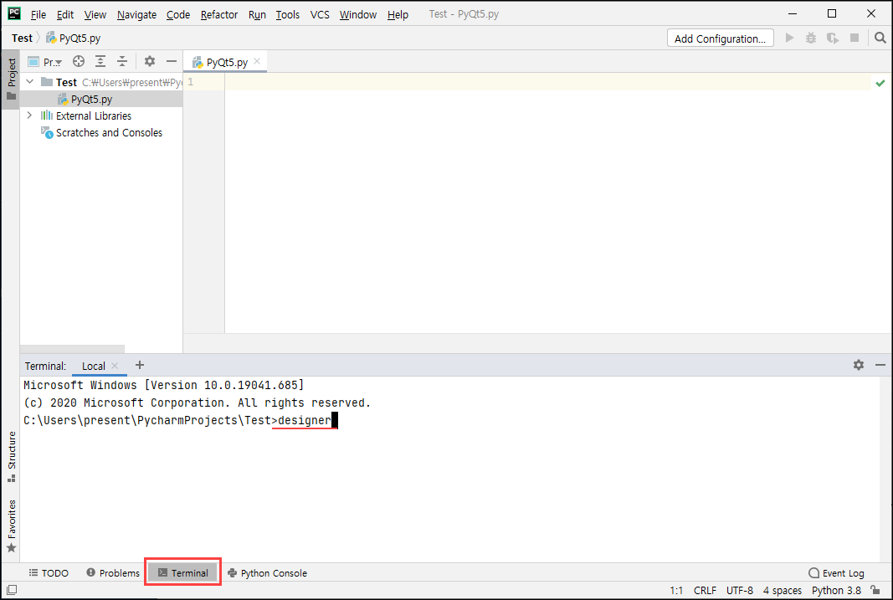Click Select Opened File target icon

pos(79,61)
